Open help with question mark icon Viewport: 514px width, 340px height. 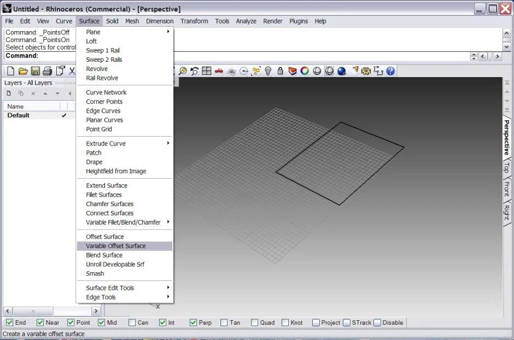click(x=390, y=71)
